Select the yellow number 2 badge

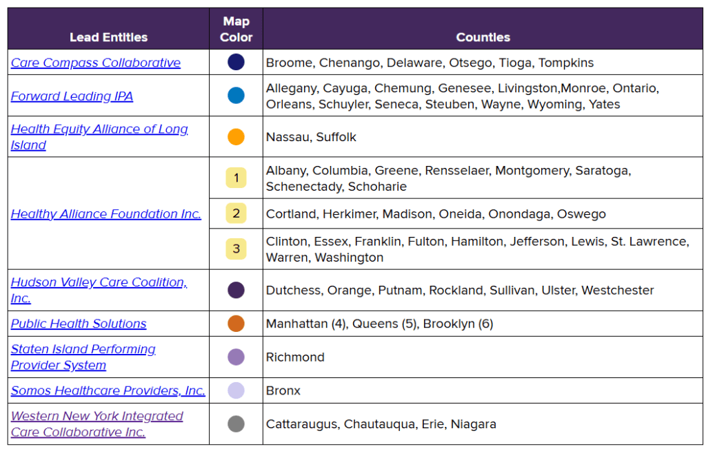236,213
